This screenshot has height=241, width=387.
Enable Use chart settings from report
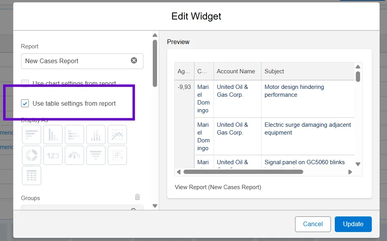coord(25,83)
